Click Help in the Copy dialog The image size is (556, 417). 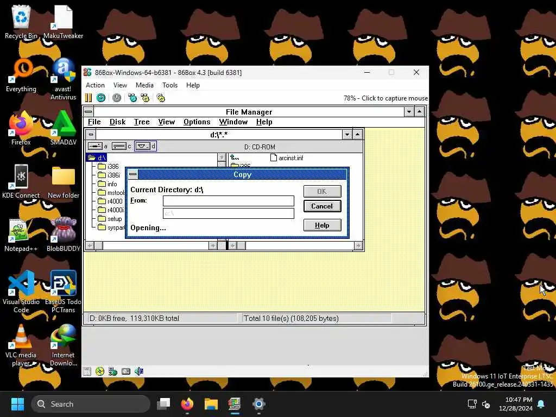(323, 225)
